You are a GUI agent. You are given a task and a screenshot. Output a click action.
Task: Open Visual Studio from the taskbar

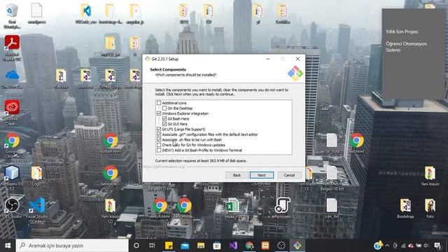(x=233, y=246)
